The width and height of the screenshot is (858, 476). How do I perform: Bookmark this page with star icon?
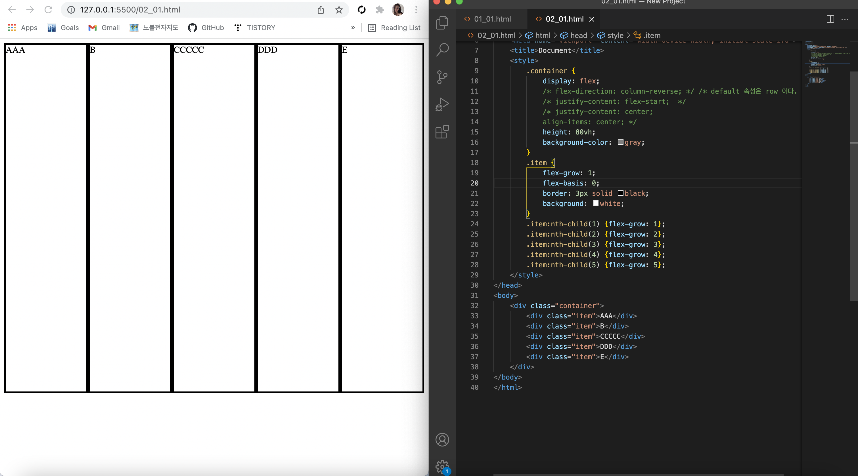339,10
